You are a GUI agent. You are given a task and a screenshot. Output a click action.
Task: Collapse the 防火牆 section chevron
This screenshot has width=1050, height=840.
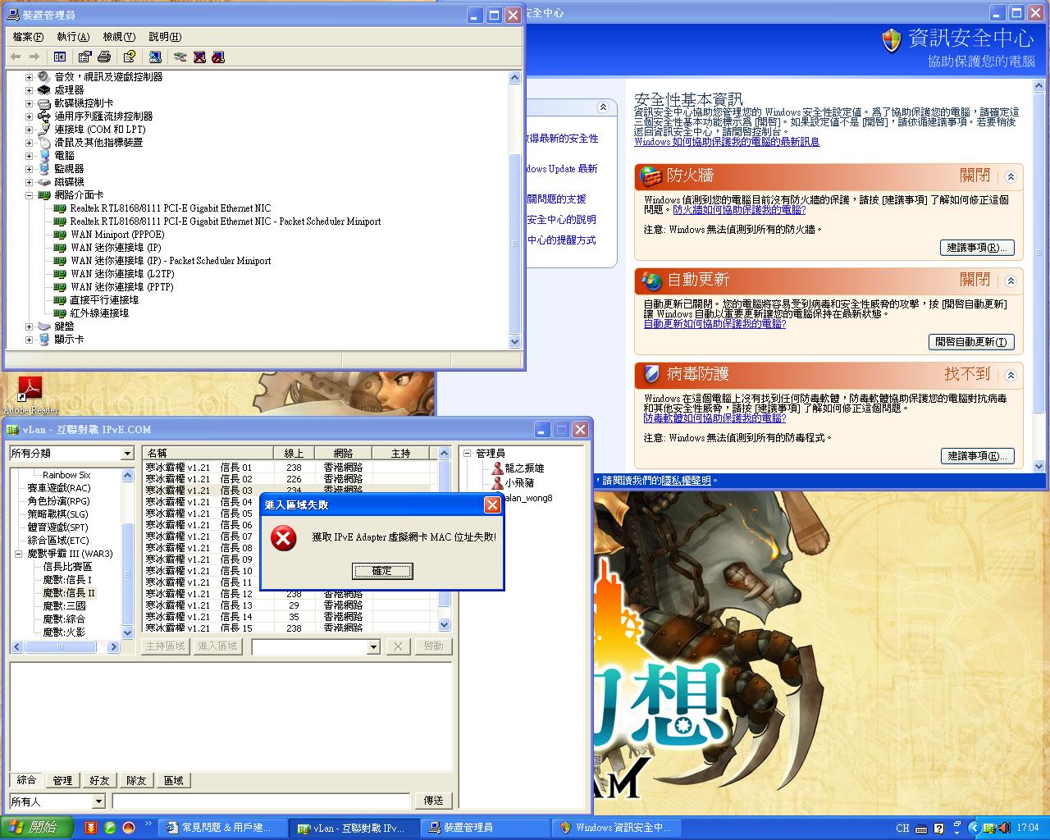tap(1011, 176)
